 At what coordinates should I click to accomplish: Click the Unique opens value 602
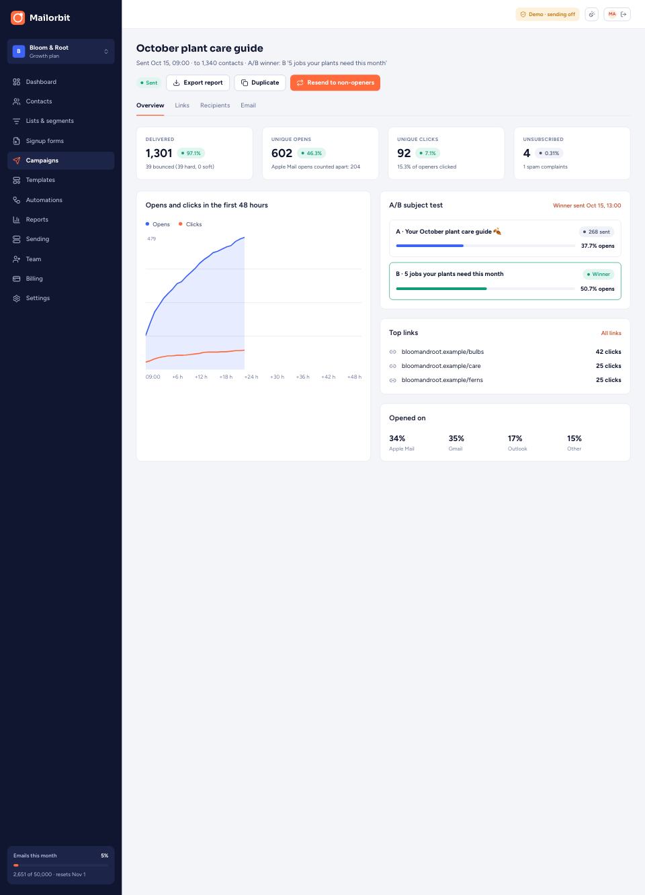[x=282, y=153]
